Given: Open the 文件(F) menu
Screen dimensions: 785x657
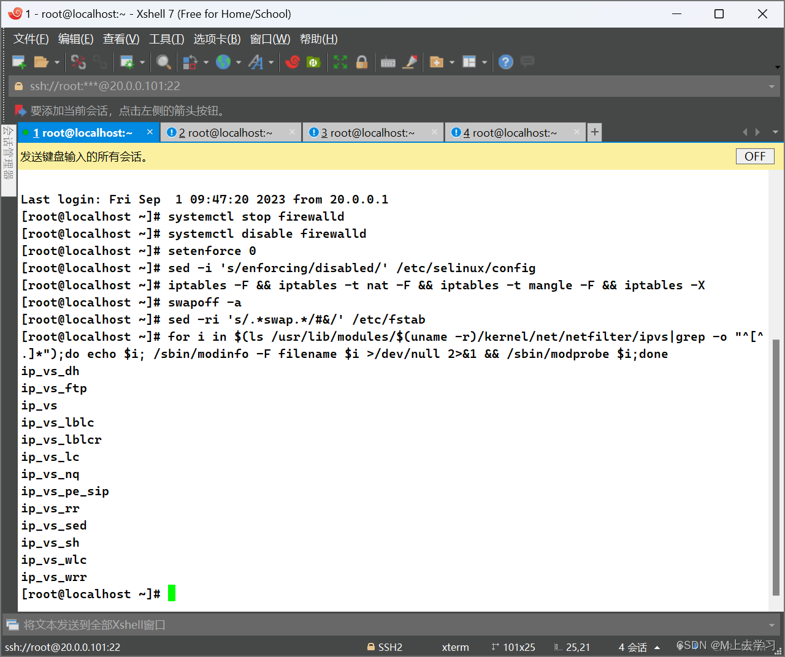Looking at the screenshot, I should point(31,39).
